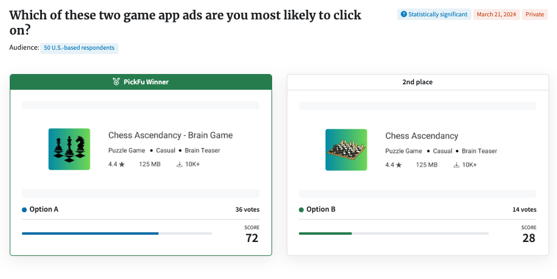Click the 36 votes count label
557x279 pixels.
click(x=247, y=210)
